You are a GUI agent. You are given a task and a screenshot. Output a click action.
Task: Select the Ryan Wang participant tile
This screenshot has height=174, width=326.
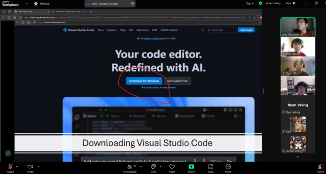click(x=298, y=105)
